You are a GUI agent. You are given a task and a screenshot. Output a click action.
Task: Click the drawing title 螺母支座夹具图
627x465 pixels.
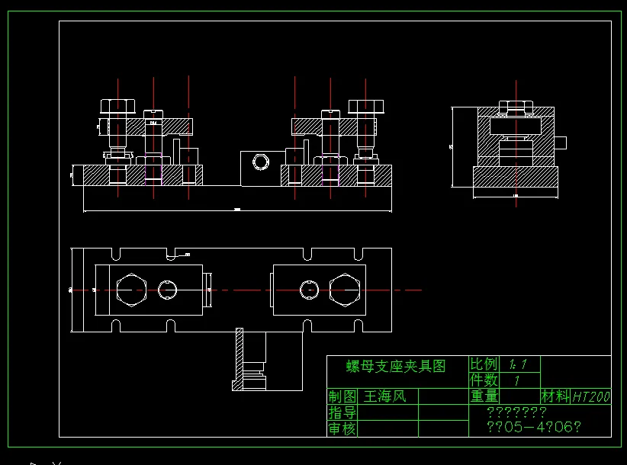click(395, 366)
